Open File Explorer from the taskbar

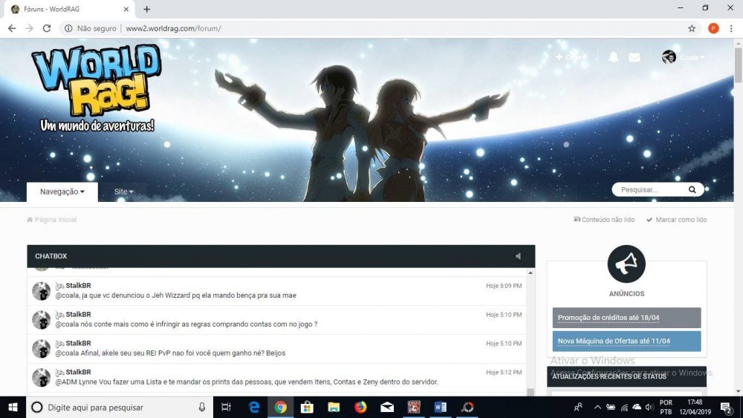click(x=334, y=407)
